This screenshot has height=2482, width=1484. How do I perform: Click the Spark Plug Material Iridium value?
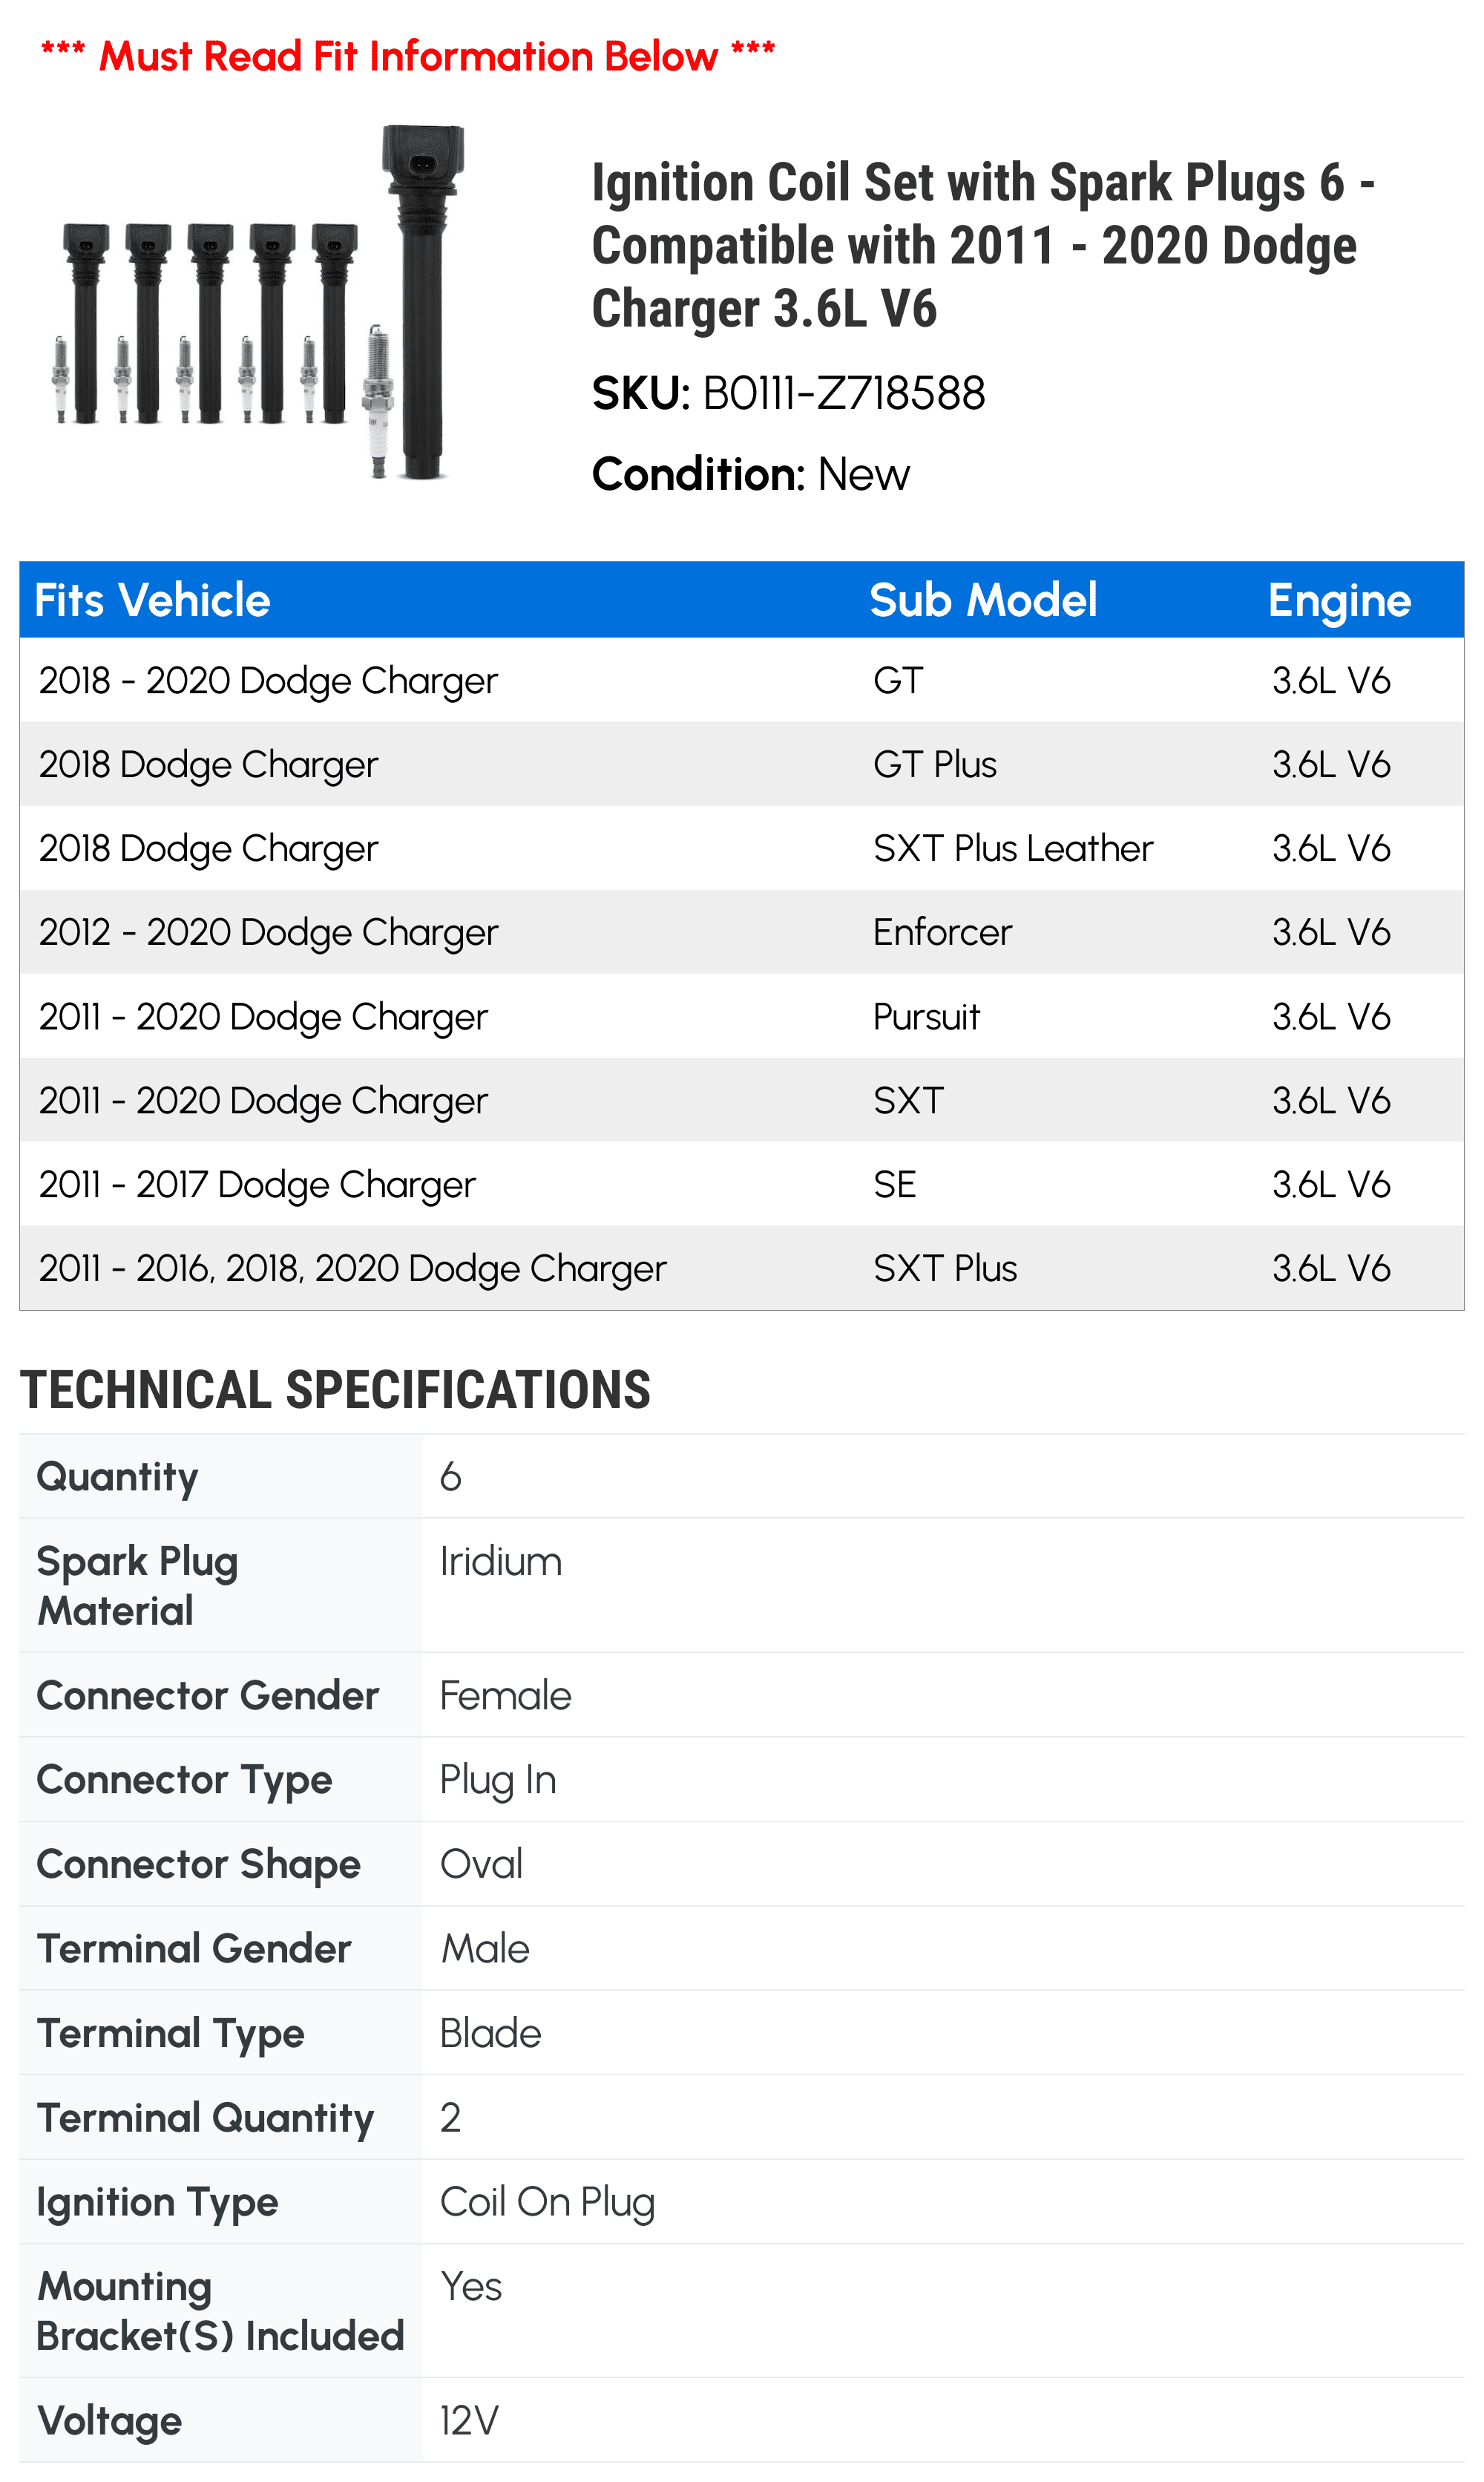pyautogui.click(x=501, y=1562)
